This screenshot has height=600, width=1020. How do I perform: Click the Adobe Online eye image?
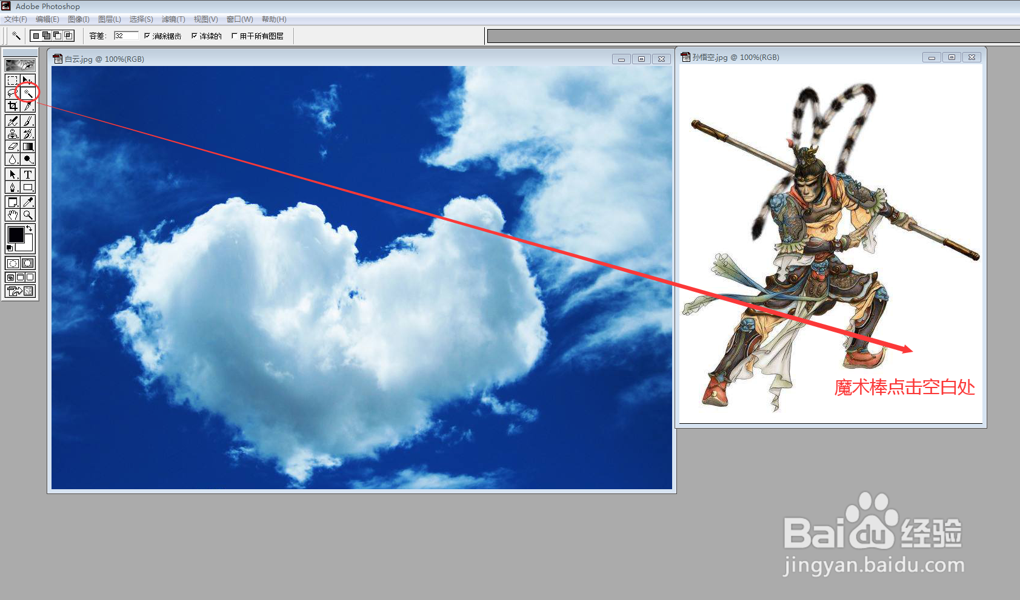coord(20,65)
